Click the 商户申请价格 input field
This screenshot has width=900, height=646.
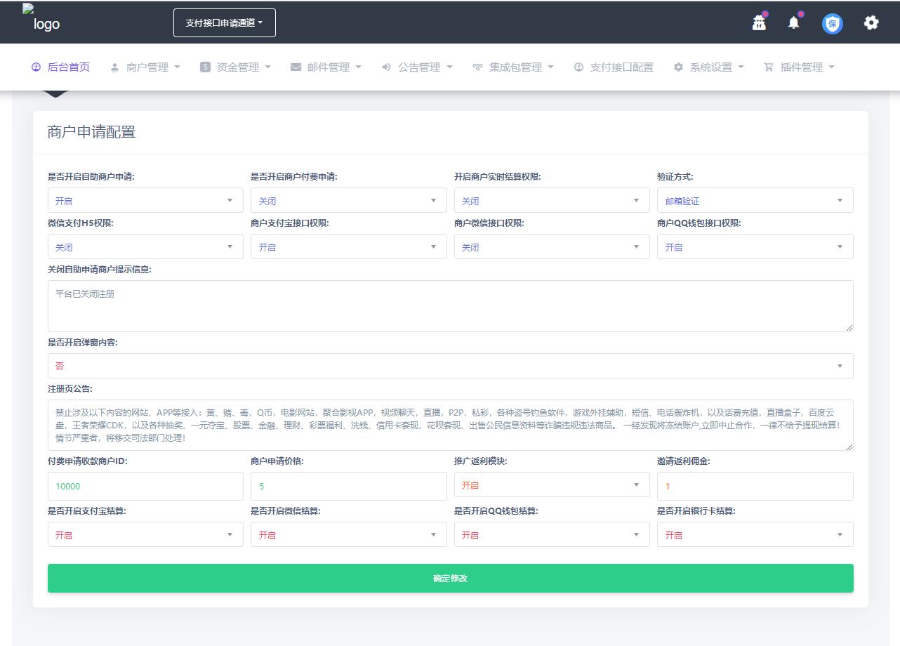[x=348, y=486]
